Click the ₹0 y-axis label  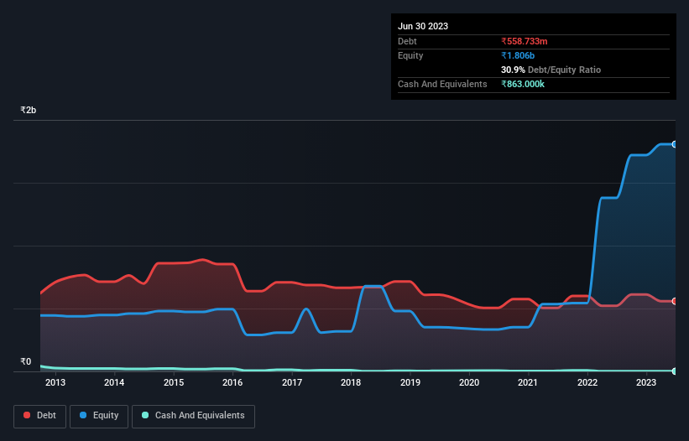point(26,361)
